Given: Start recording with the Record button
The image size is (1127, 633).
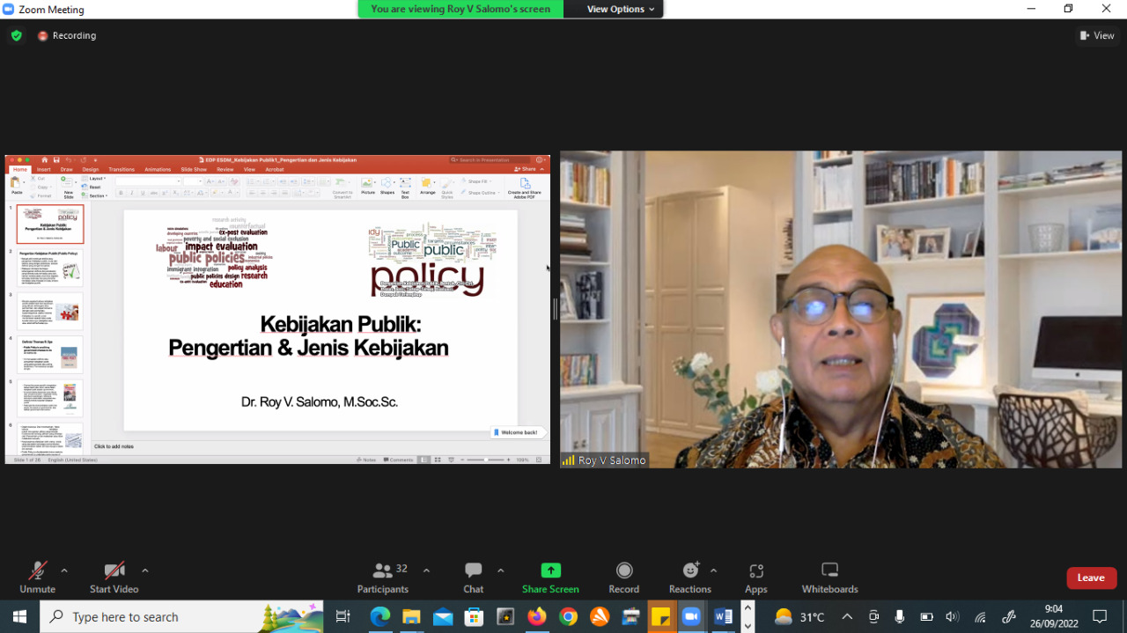Looking at the screenshot, I should (x=624, y=578).
